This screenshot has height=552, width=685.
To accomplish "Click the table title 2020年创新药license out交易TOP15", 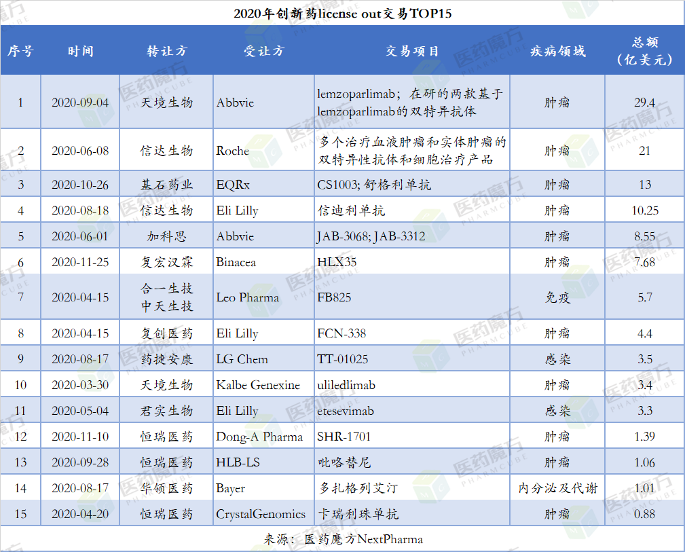I will (342, 14).
